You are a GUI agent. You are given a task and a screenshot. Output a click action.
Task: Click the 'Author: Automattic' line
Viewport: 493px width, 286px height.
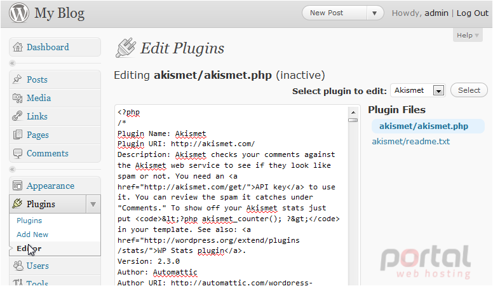[157, 272]
